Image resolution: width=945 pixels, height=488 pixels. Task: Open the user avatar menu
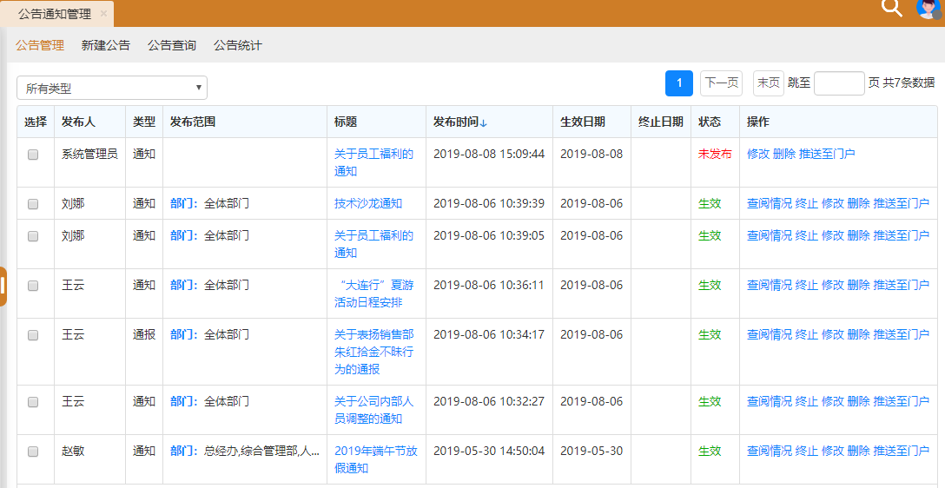pyautogui.click(x=928, y=8)
